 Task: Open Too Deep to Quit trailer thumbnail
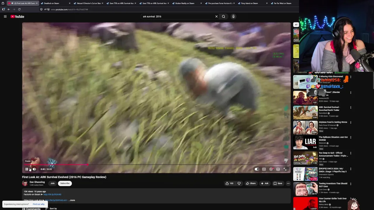click(x=305, y=158)
